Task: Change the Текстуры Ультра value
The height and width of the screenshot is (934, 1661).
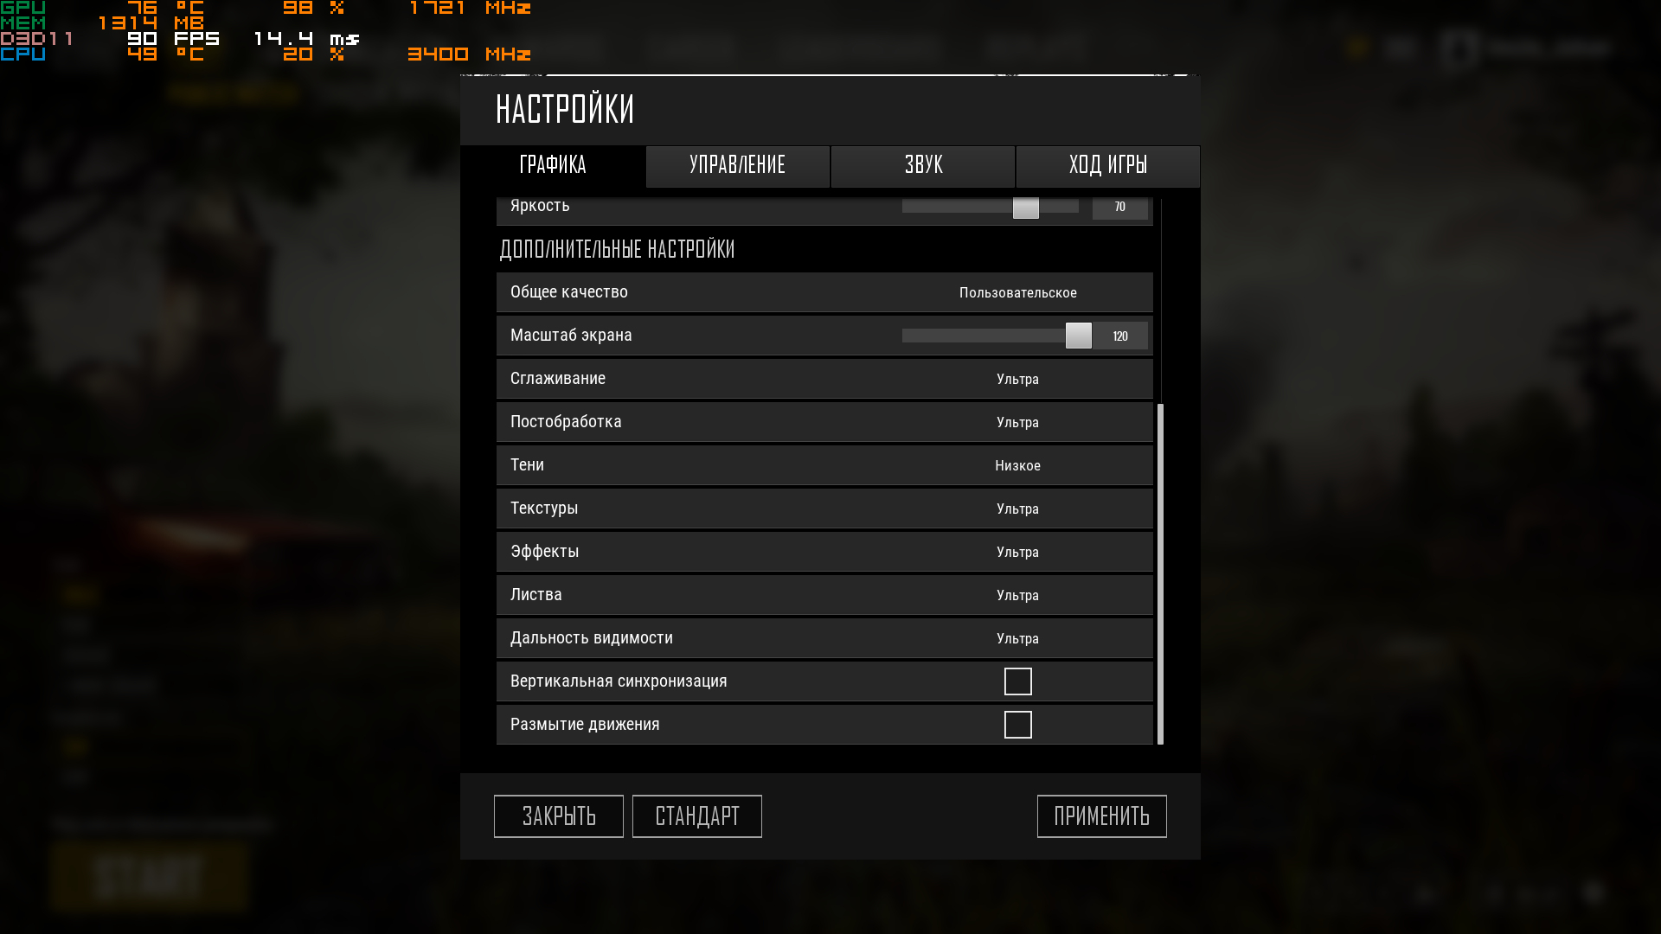Action: pos(1018,509)
